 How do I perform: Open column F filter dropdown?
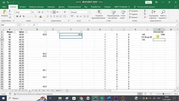pos(81,32)
